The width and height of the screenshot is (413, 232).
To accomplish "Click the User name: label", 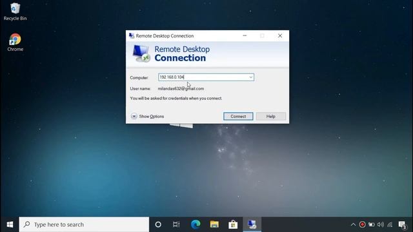I will pos(140,89).
